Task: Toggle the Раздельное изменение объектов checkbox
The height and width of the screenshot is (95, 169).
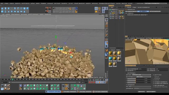Action: pyautogui.click(x=147, y=15)
